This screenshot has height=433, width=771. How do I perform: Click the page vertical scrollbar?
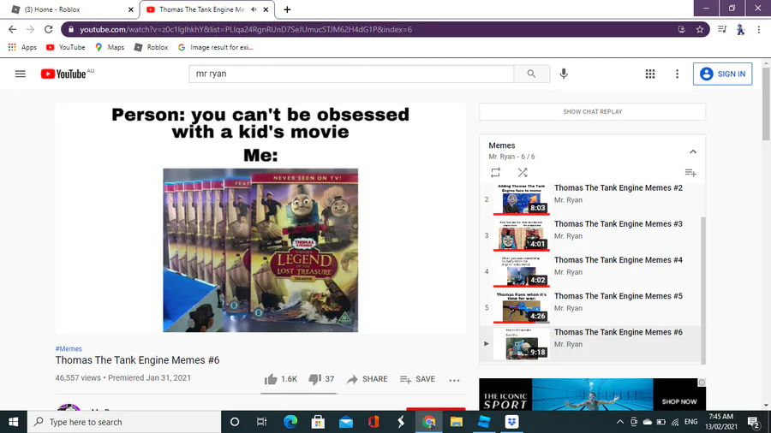766,104
